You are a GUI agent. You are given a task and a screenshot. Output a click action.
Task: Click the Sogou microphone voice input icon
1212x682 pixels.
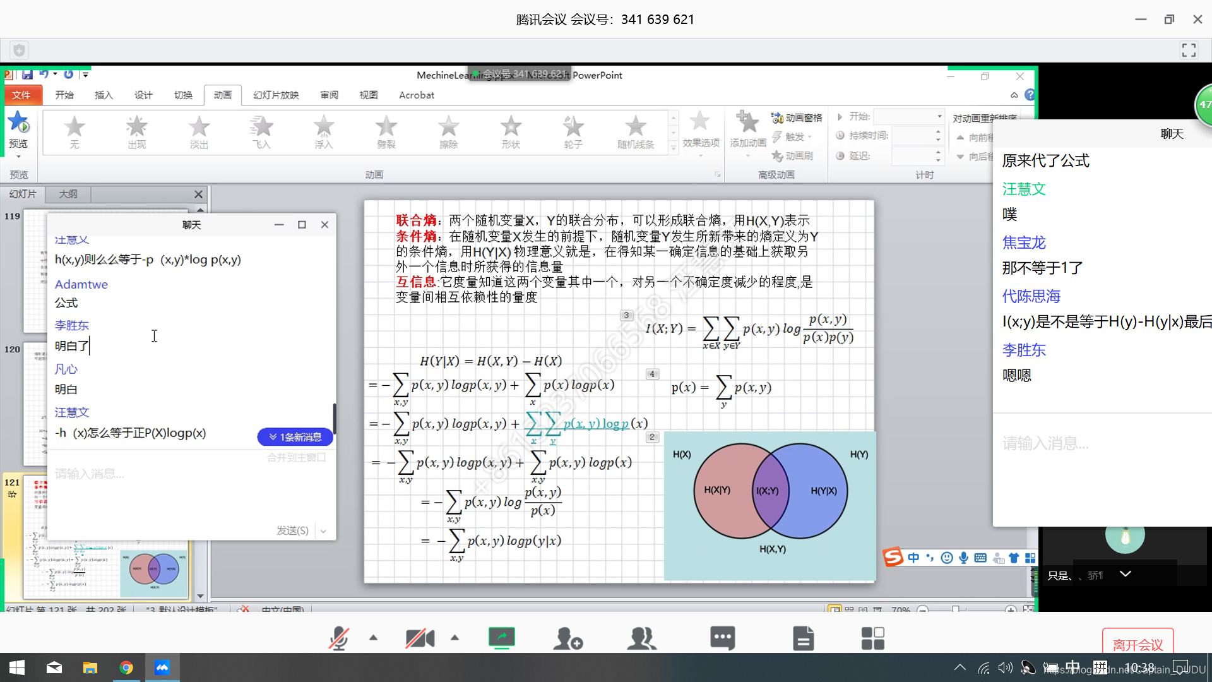click(x=963, y=558)
